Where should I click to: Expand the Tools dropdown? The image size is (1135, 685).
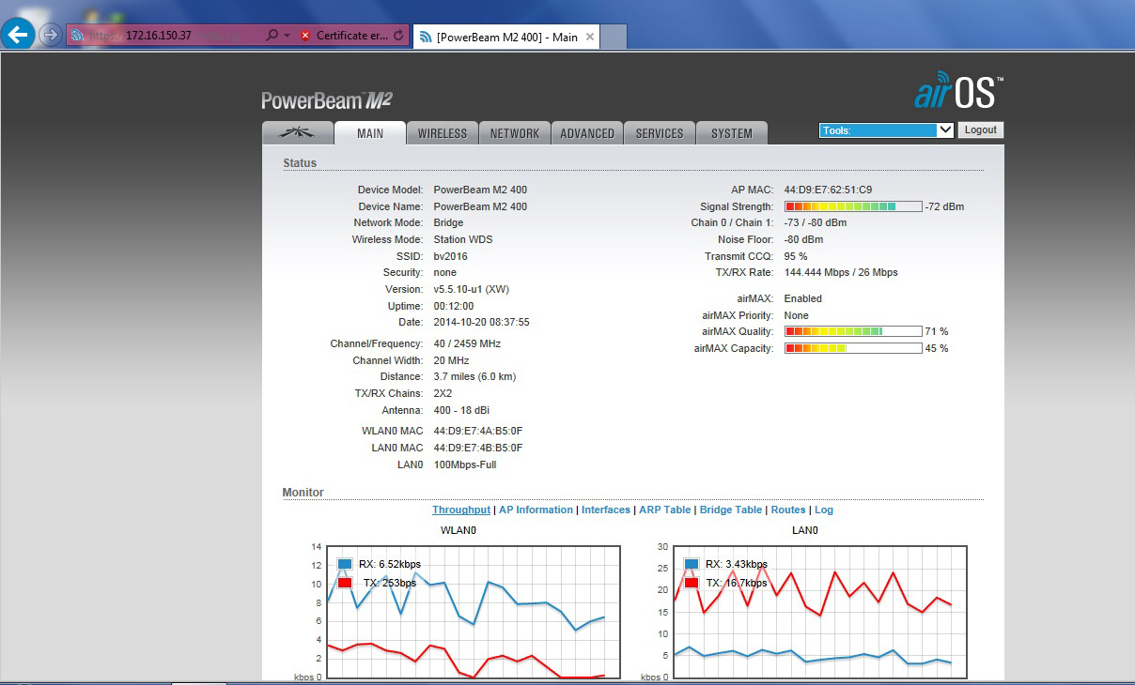pos(886,130)
